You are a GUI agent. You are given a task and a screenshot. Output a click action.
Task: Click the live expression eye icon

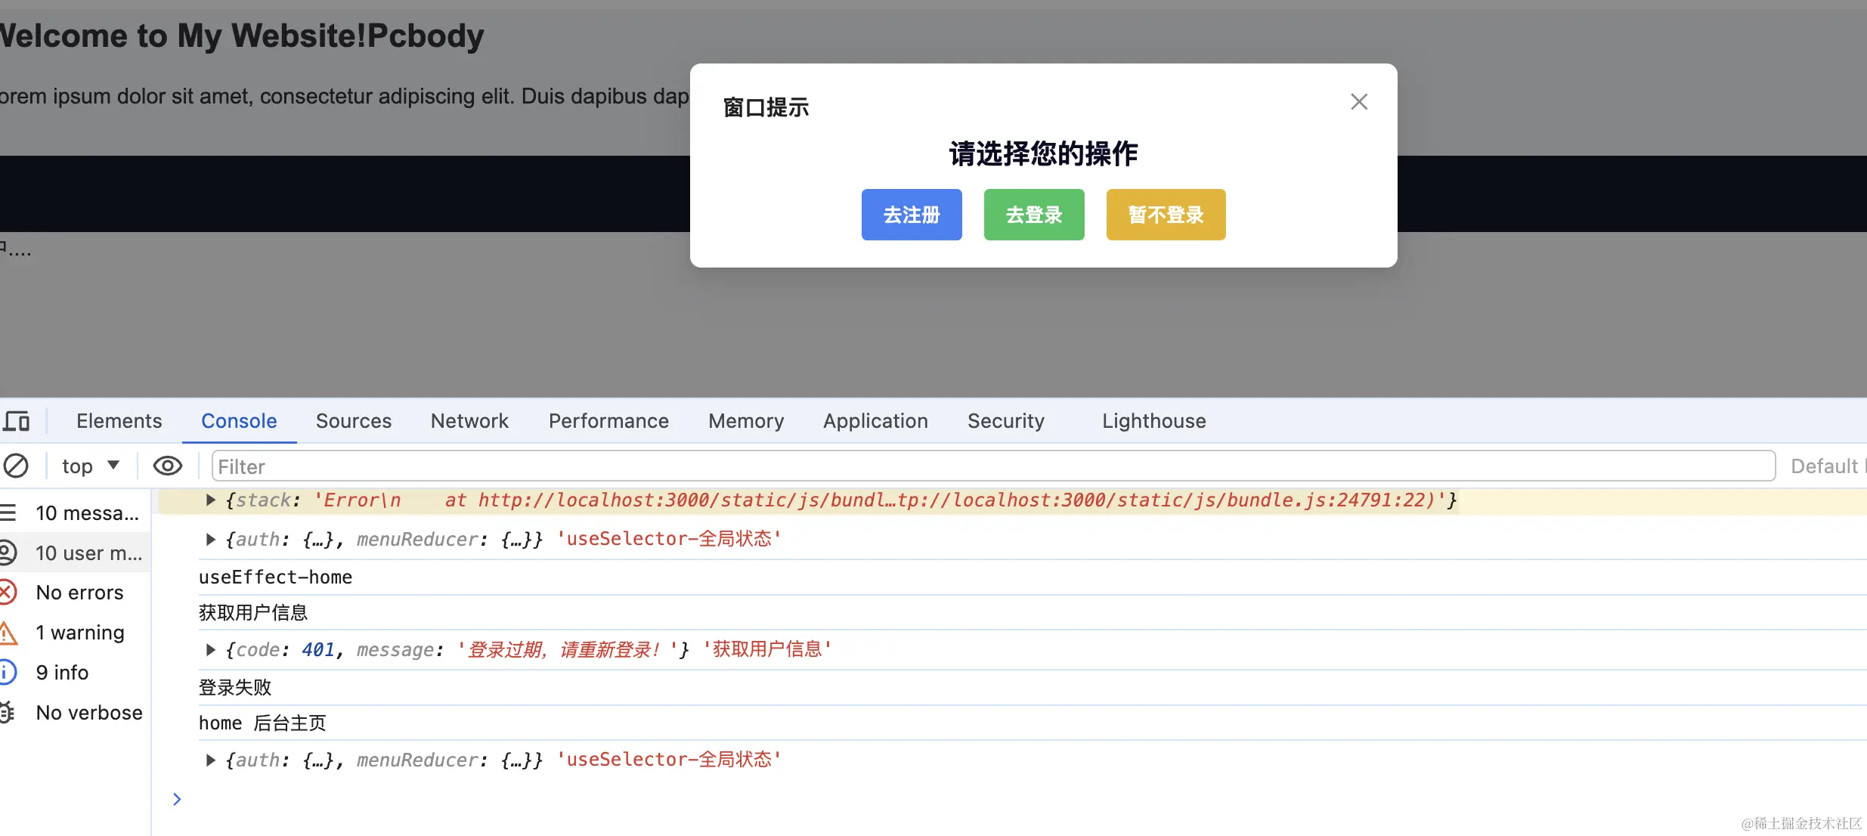tap(167, 466)
